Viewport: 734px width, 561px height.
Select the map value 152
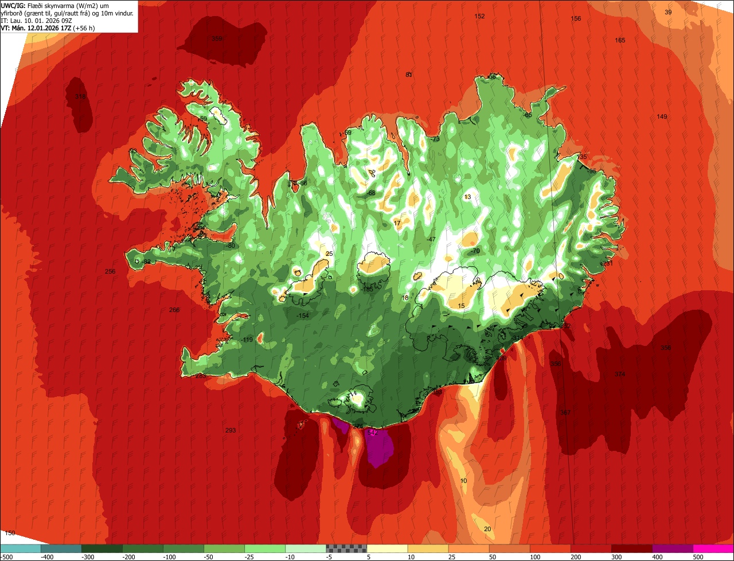click(x=479, y=16)
